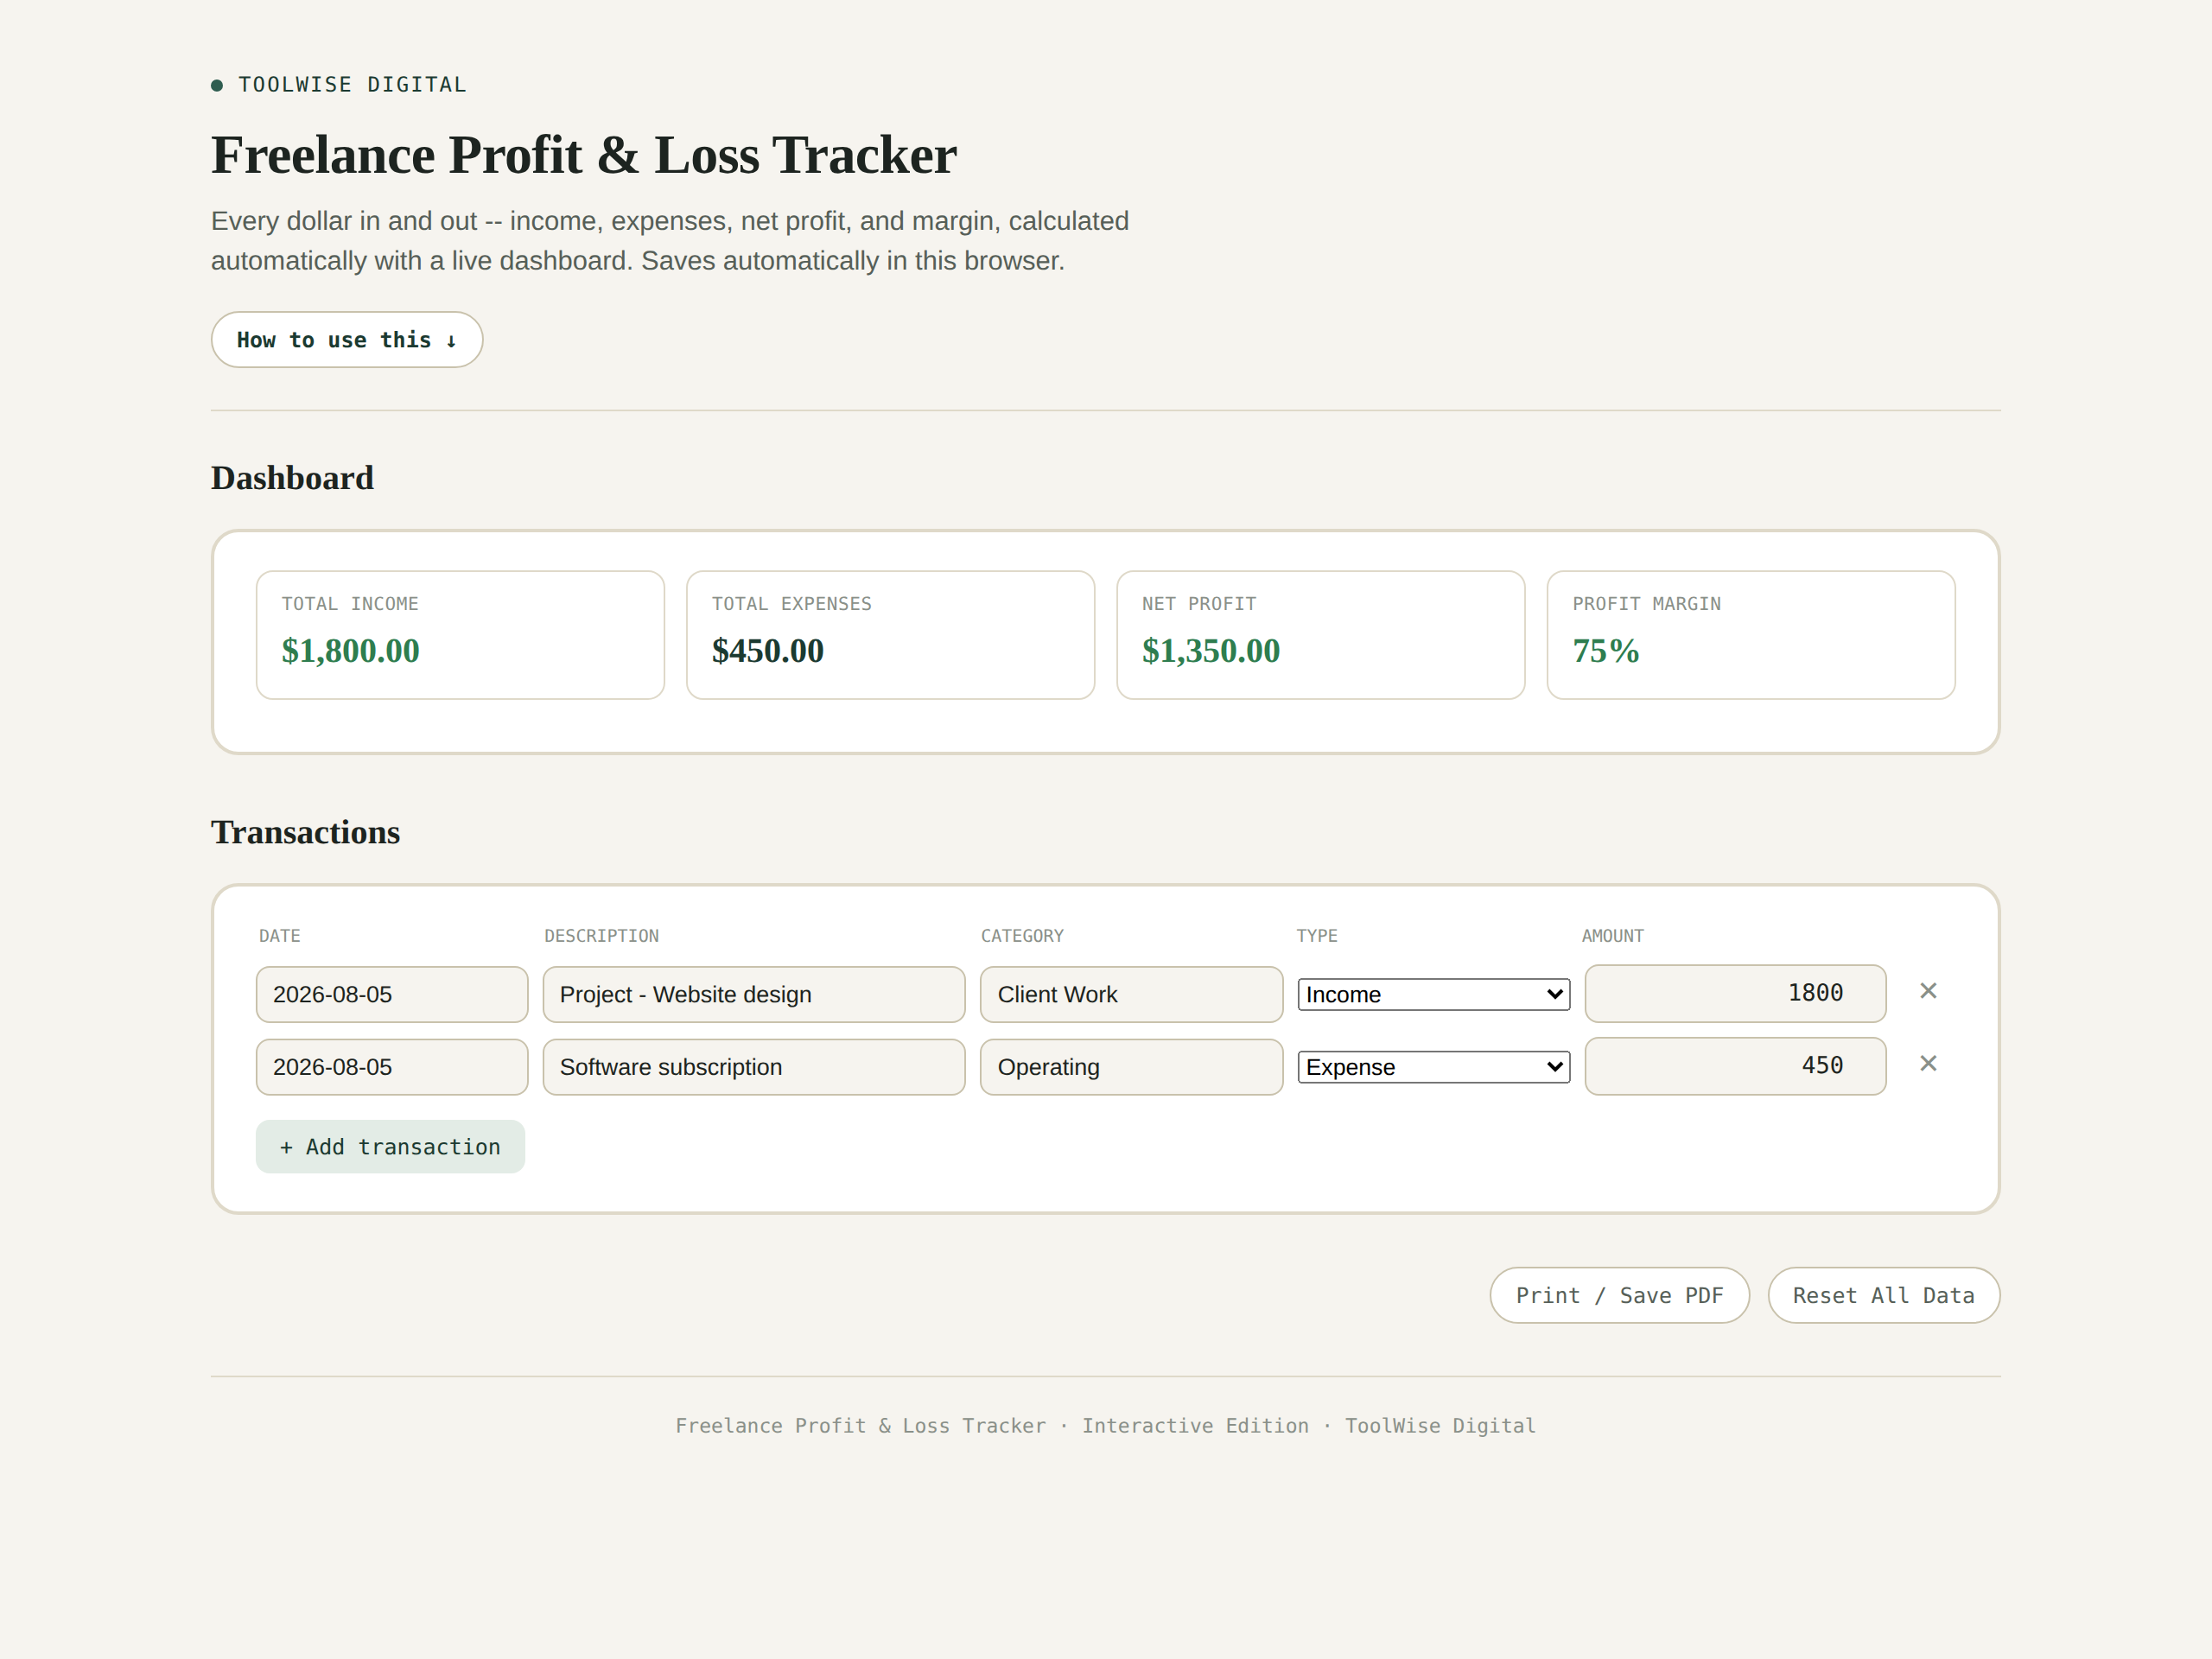Select the Net Profit value $1,350.00
This screenshot has height=1659, width=2212.
1210,651
